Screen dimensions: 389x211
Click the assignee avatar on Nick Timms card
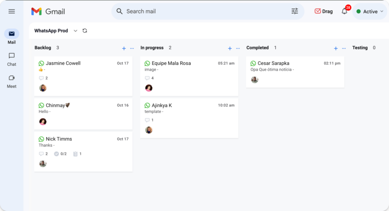[x=43, y=163]
